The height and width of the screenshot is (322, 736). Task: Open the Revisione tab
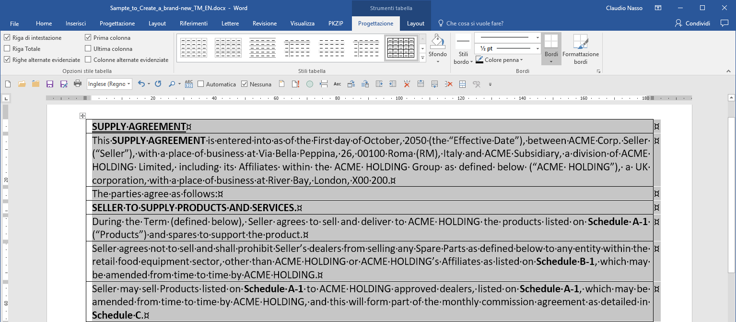pyautogui.click(x=265, y=24)
